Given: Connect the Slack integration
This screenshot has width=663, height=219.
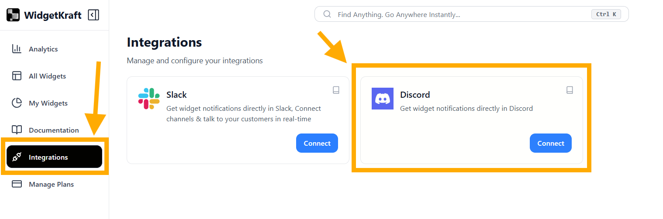Looking at the screenshot, I should coord(317,143).
